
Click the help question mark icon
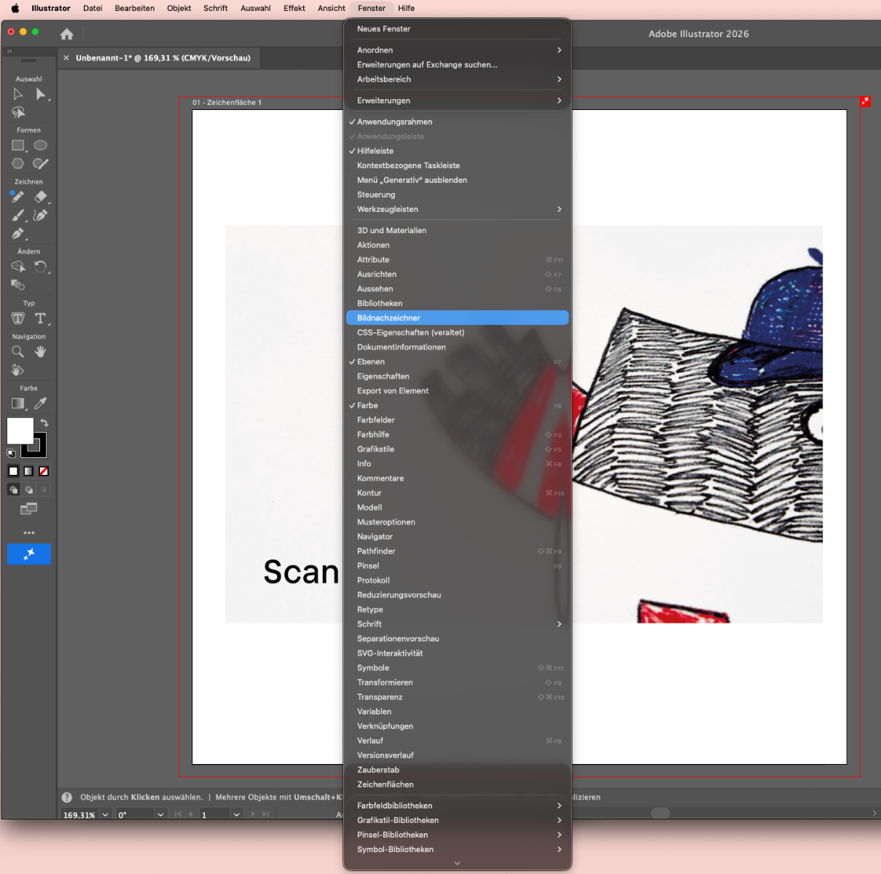click(x=67, y=798)
